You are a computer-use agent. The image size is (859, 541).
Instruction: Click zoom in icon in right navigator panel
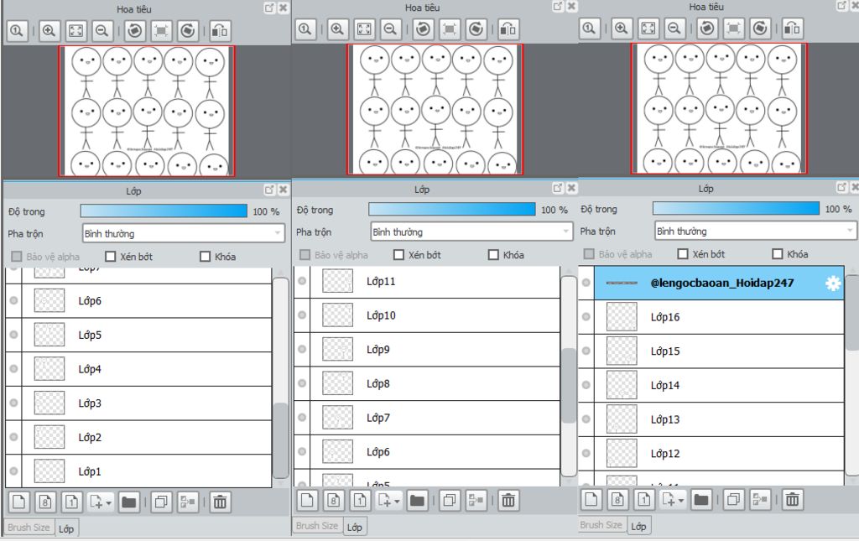point(621,29)
